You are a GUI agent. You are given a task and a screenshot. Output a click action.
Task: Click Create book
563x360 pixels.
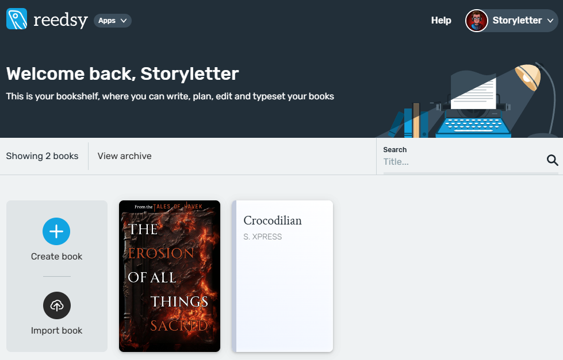[x=56, y=256]
